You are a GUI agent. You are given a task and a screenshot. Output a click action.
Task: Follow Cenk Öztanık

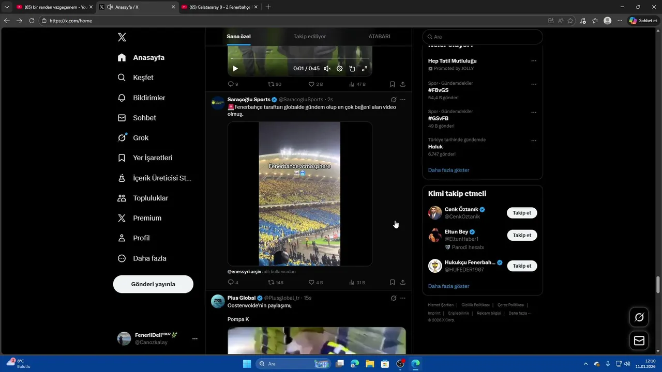coord(522,213)
